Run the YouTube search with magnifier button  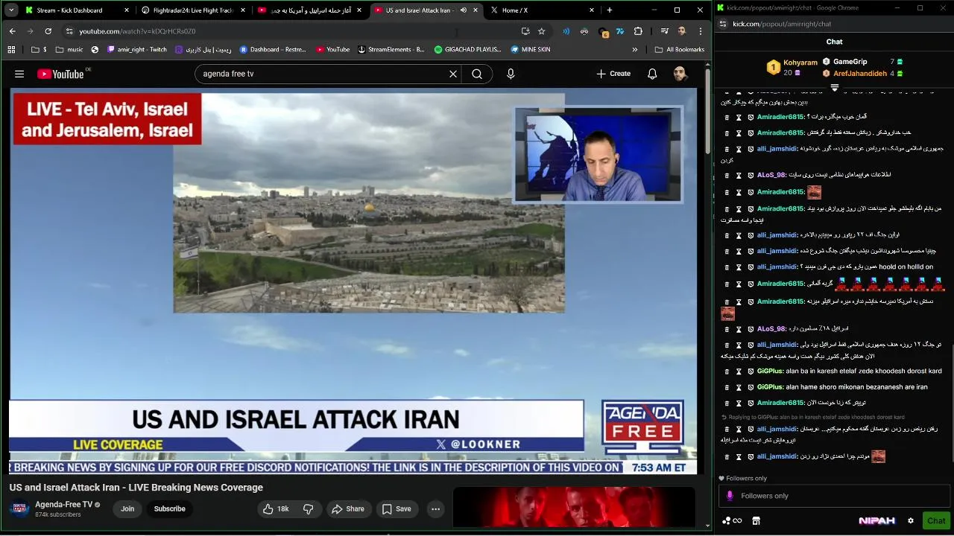point(477,74)
